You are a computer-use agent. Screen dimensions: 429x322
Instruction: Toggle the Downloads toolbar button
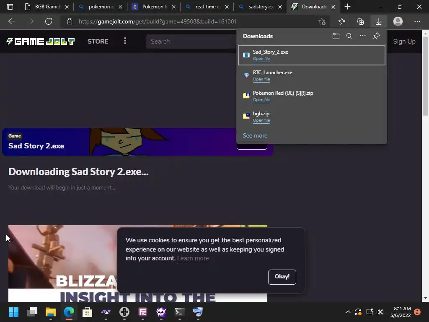[379, 21]
